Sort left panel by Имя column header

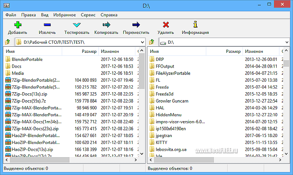point(33,51)
